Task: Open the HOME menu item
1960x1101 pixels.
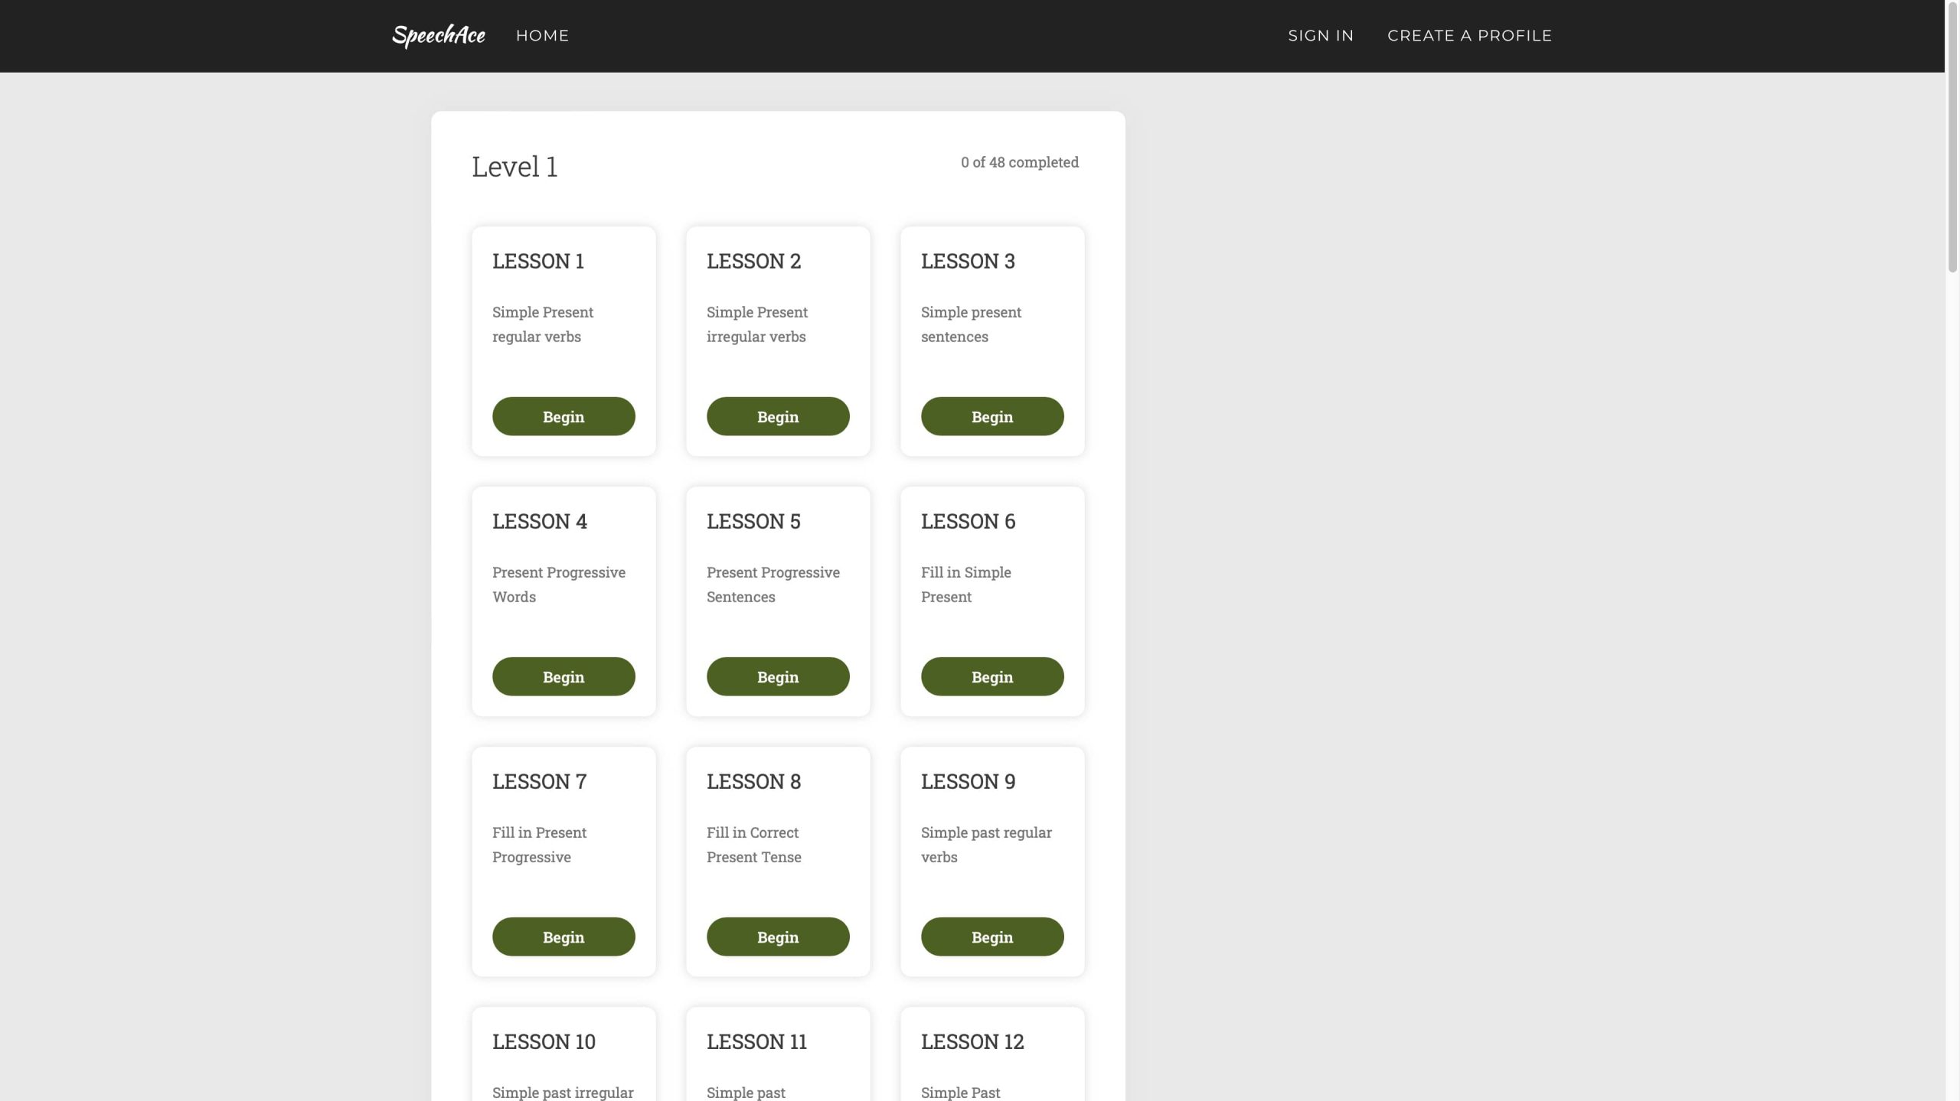Action: 542,36
